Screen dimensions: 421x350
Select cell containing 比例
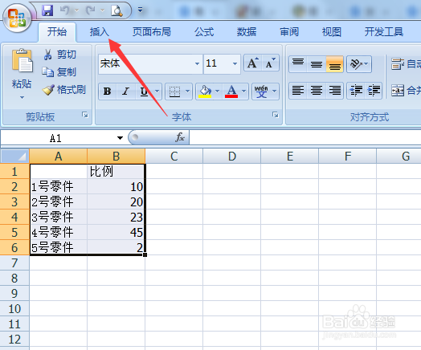[116, 171]
